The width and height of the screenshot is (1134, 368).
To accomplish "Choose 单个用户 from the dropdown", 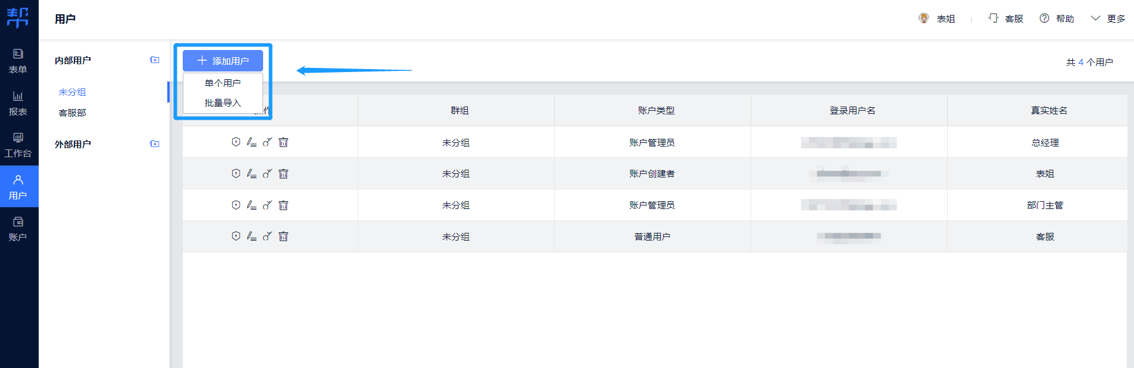I will pyautogui.click(x=223, y=83).
